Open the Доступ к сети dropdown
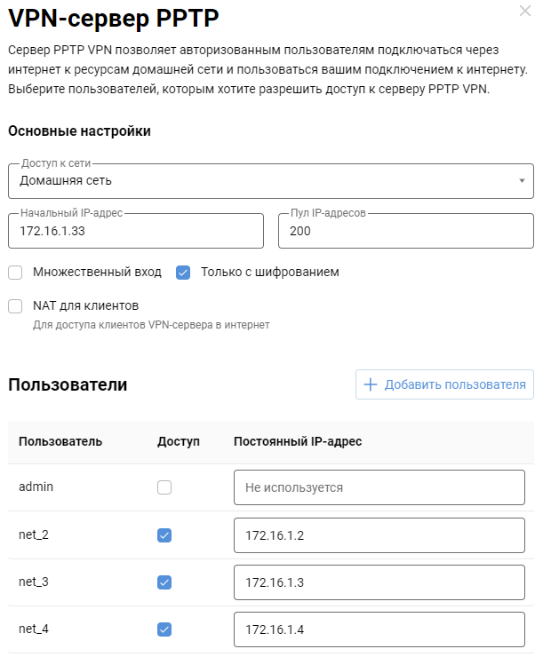Image resolution: width=543 pixels, height=657 pixels. click(270, 181)
